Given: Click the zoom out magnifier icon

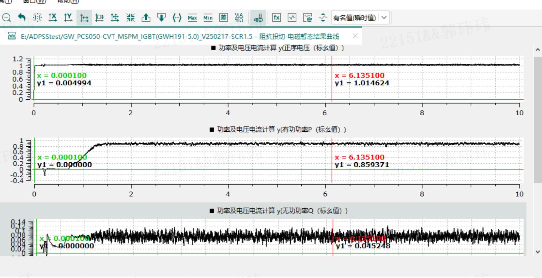Looking at the screenshot, I should [6, 17].
